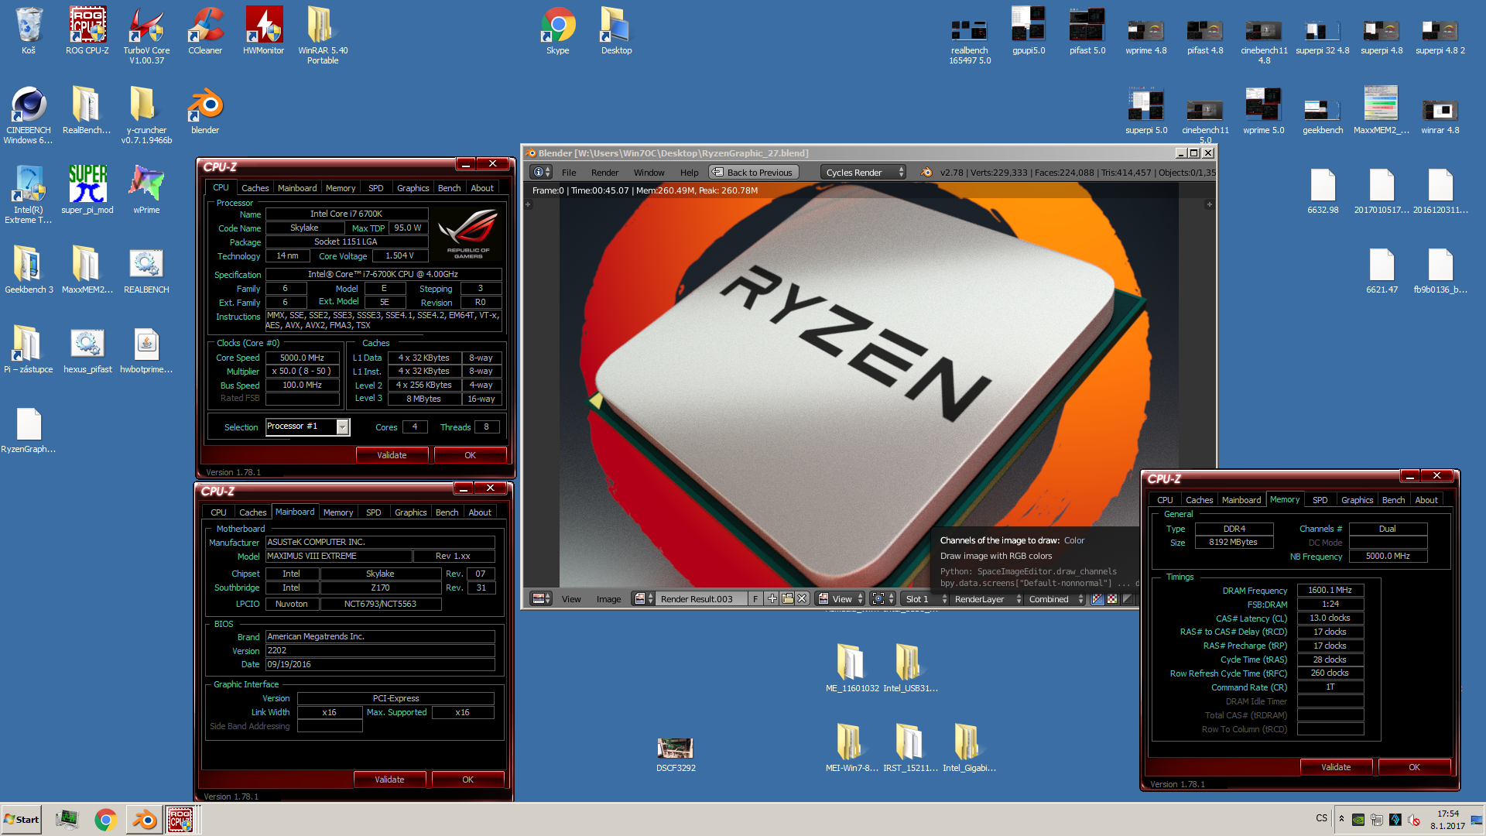Switch to the Caches tab in the top CPU-Z window
Viewport: 1486px width, 836px height.
(255, 188)
